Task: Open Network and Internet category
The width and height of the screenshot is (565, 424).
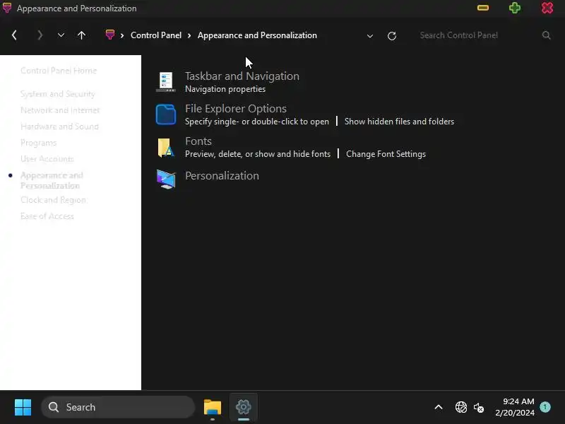Action: 60,110
